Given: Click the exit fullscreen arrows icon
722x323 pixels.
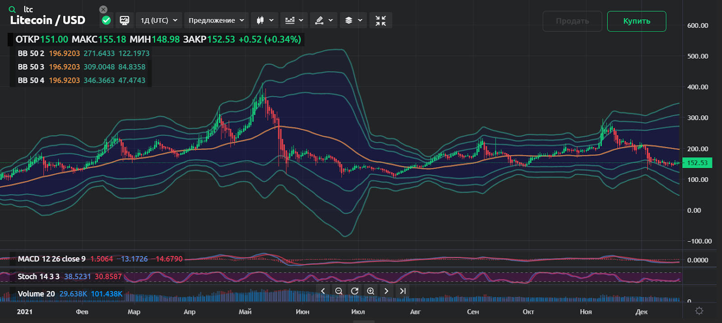Looking at the screenshot, I should [380, 20].
